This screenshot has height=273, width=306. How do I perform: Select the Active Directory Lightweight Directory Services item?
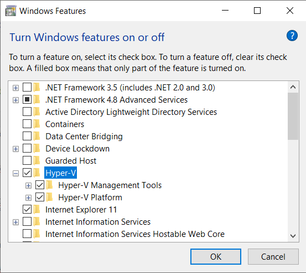coord(131,112)
